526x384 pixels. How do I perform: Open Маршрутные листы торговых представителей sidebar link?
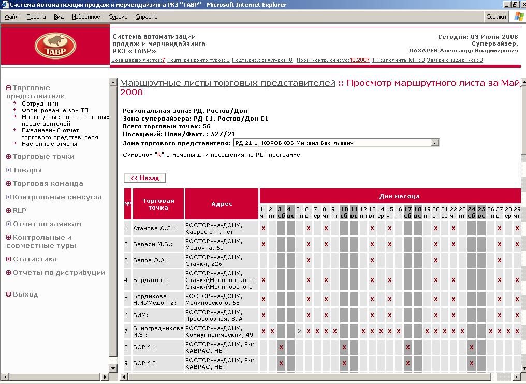pyautogui.click(x=65, y=121)
